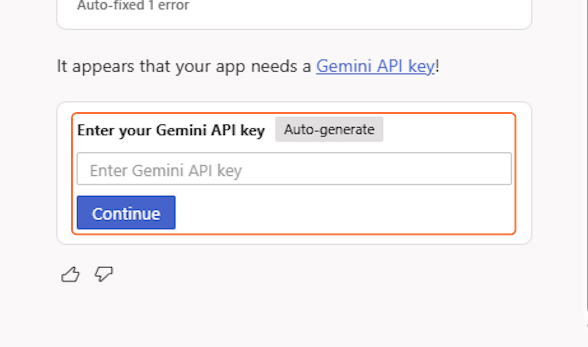Click the 'Auto-fixed 1 error' text
Screen dimensions: 588x347
pos(133,6)
